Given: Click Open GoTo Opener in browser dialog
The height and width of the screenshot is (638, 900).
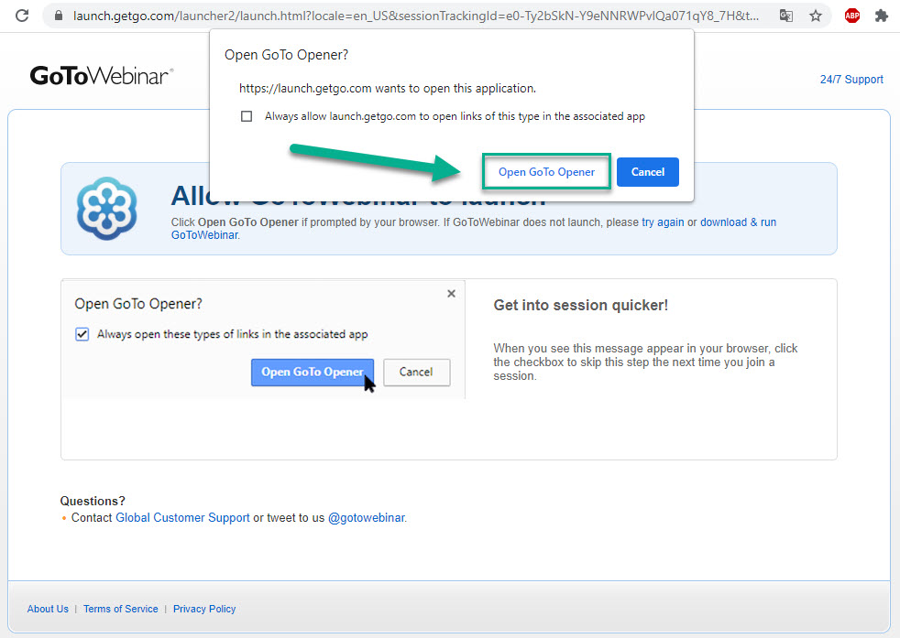Looking at the screenshot, I should point(546,171).
